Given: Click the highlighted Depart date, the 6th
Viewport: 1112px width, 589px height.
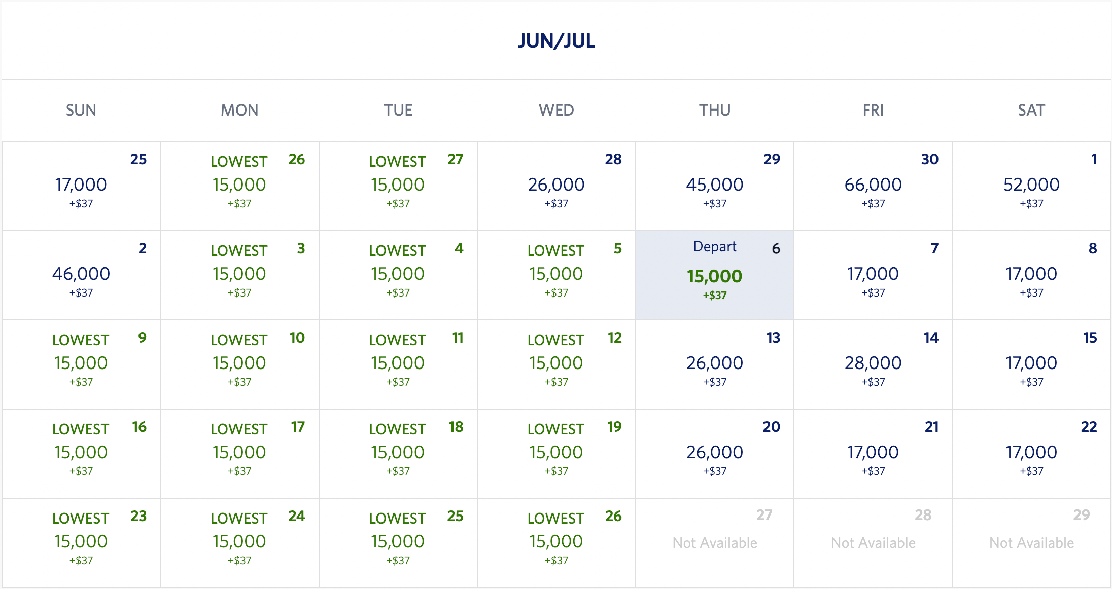Looking at the screenshot, I should [x=714, y=276].
